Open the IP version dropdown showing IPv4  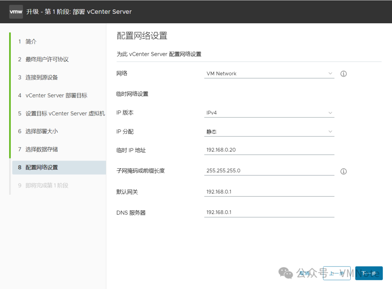pyautogui.click(x=269, y=113)
